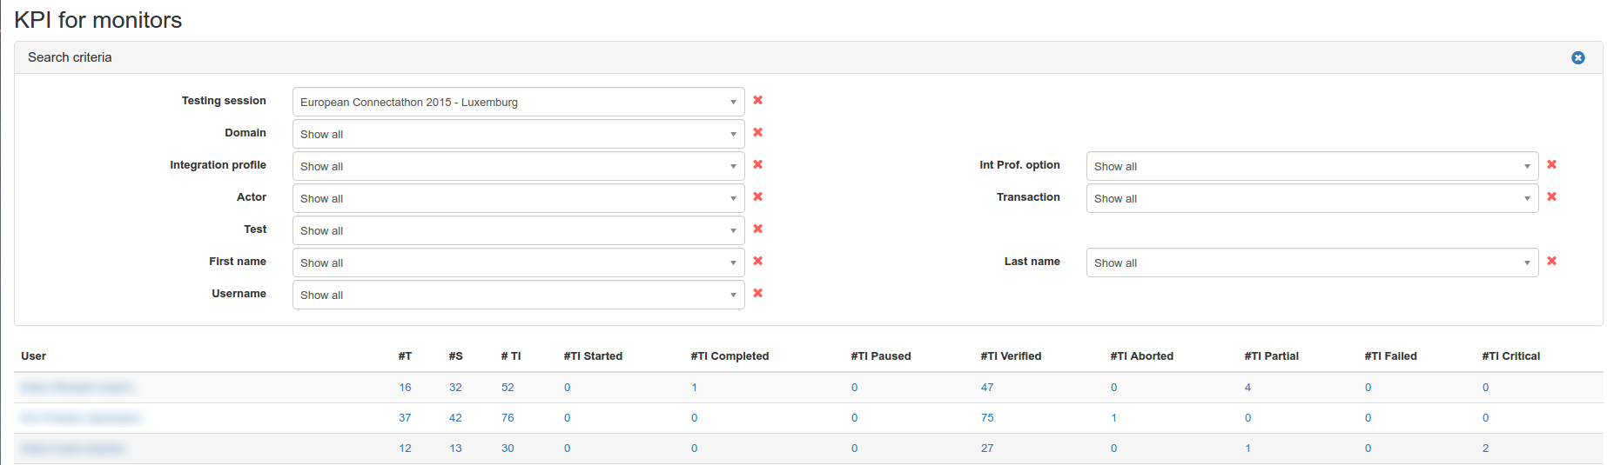Reset the Integration profile filter
This screenshot has width=1607, height=465.
pyautogui.click(x=757, y=164)
